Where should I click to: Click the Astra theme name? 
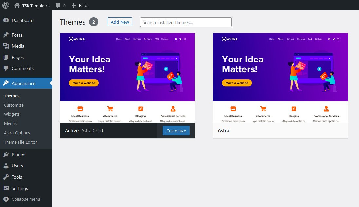tap(223, 131)
